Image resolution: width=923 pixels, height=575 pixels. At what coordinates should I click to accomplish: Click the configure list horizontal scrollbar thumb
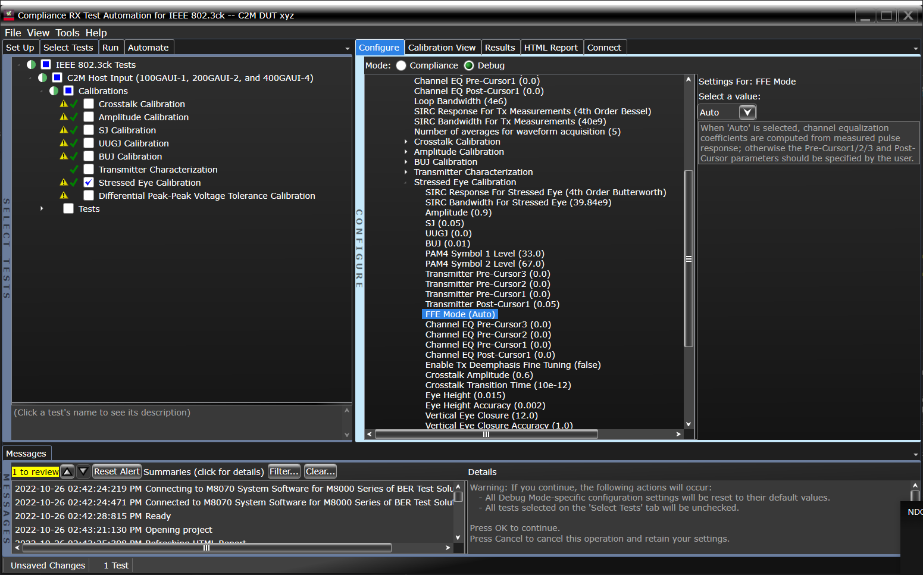click(x=486, y=435)
